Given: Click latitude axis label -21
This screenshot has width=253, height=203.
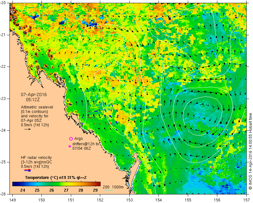Looking at the screenshot, I should pos(3,35).
